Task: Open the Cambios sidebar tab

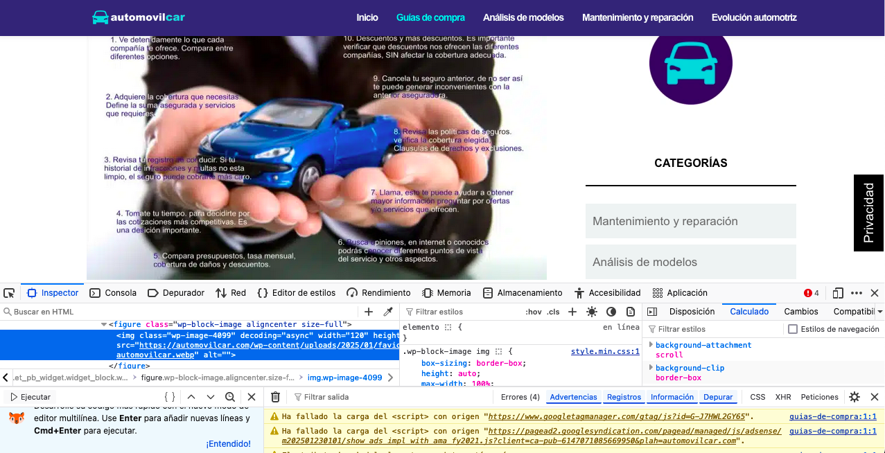Action: point(801,312)
